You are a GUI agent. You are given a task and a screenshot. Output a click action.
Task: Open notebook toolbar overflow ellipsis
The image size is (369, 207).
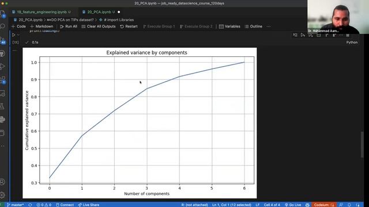[x=269, y=26]
